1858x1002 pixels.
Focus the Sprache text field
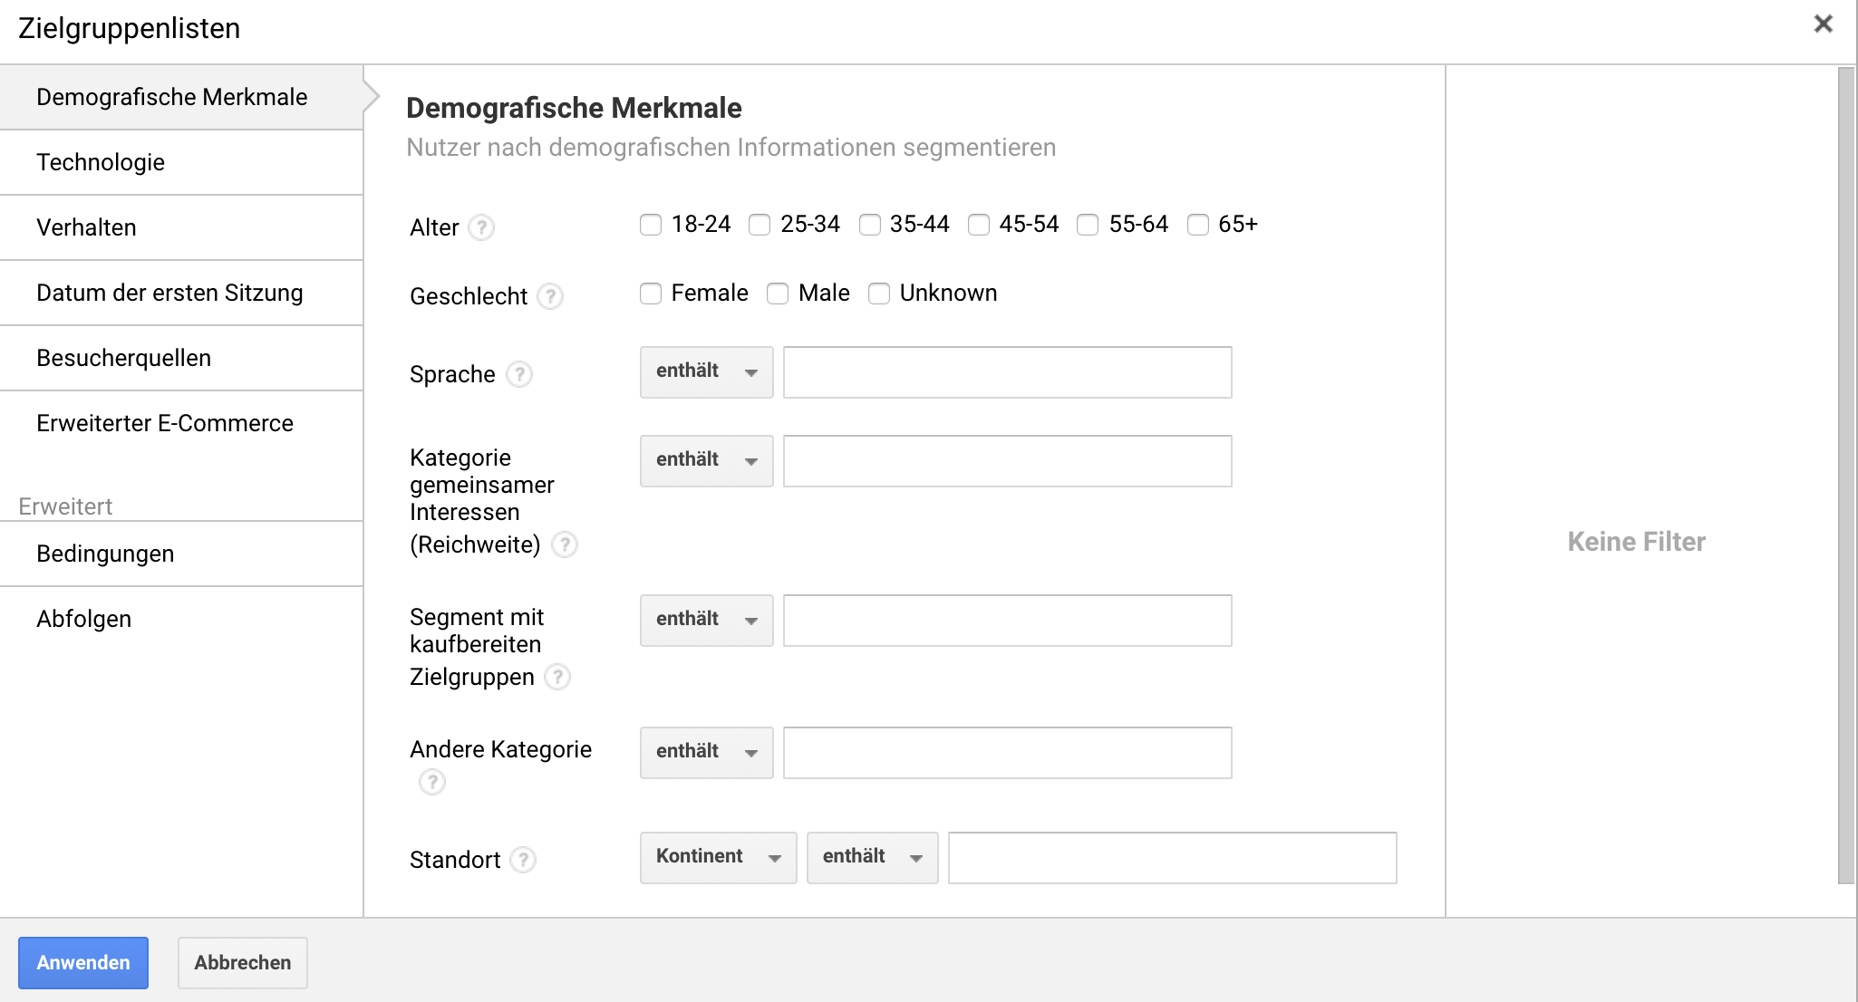(x=1008, y=372)
